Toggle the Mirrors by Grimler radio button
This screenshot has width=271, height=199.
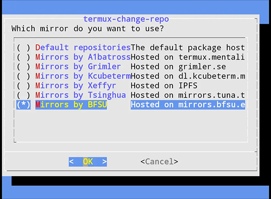(x=23, y=67)
